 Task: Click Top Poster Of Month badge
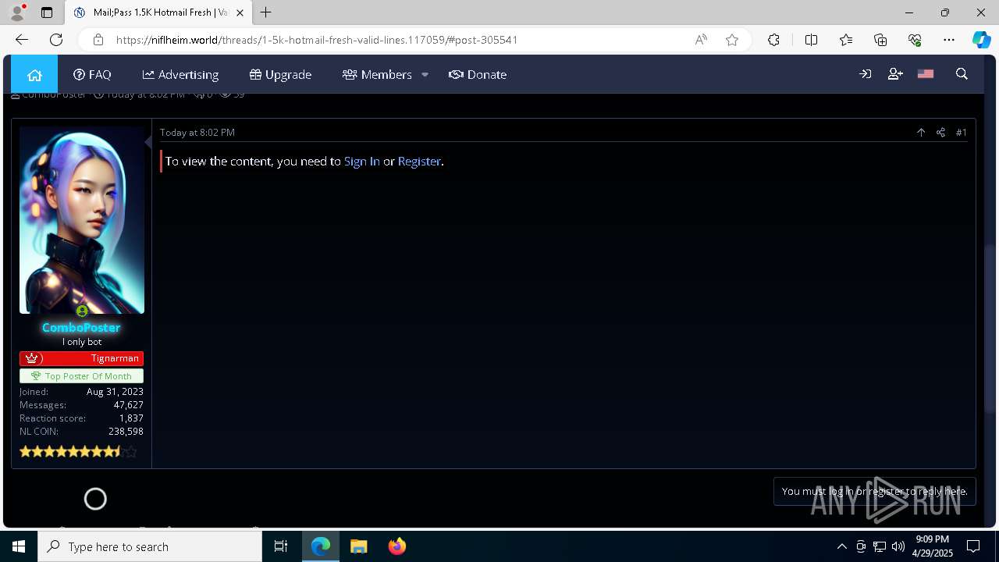pos(82,376)
